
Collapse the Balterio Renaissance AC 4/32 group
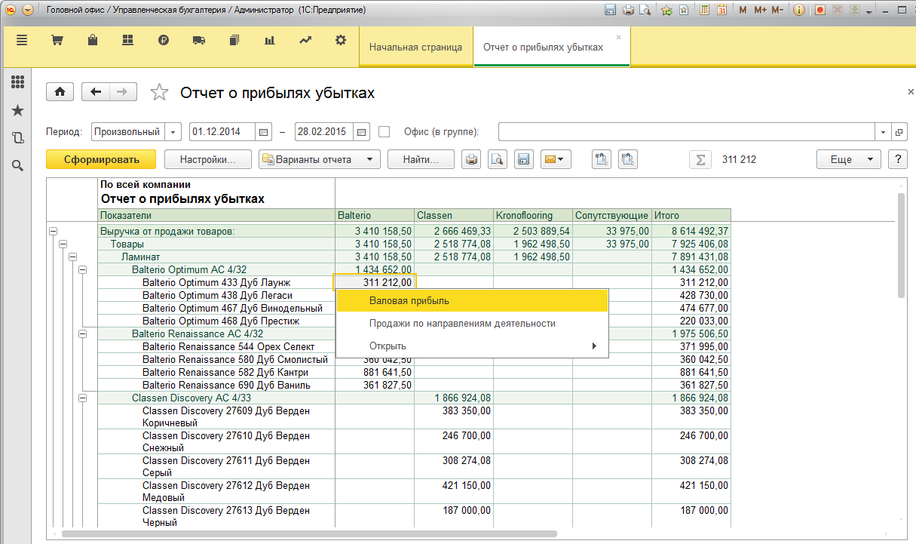click(x=83, y=333)
